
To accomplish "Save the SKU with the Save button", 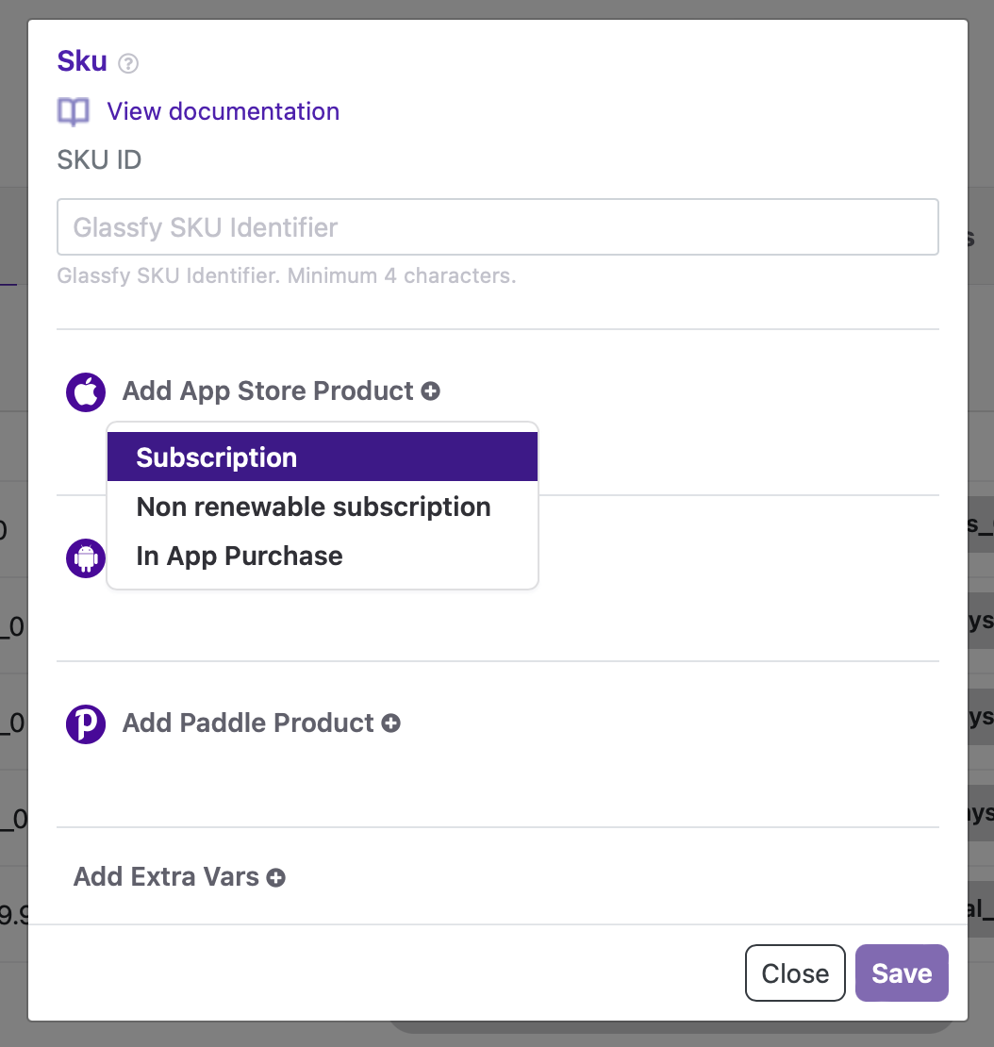I will pyautogui.click(x=901, y=972).
